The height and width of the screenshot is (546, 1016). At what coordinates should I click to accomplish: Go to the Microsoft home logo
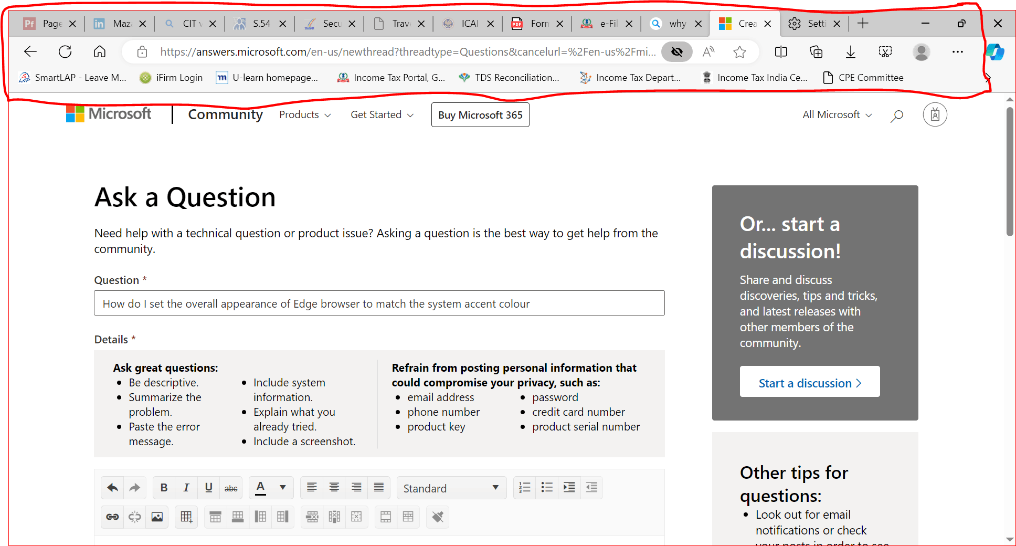point(109,114)
